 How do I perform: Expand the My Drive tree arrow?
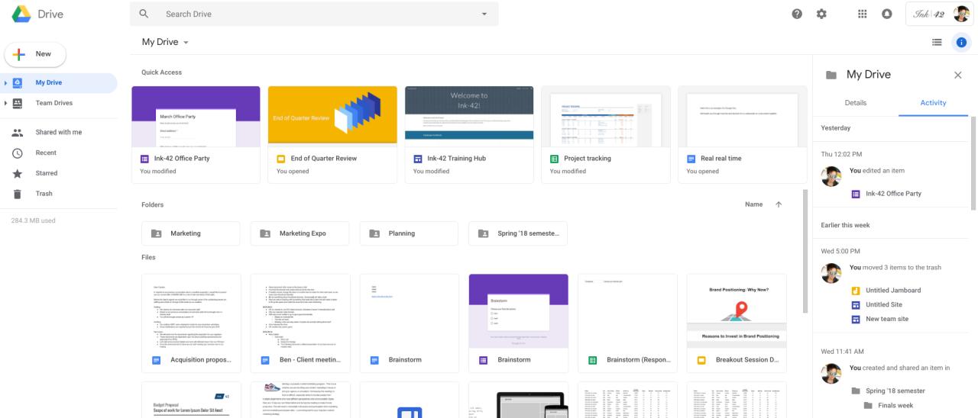pyautogui.click(x=6, y=82)
